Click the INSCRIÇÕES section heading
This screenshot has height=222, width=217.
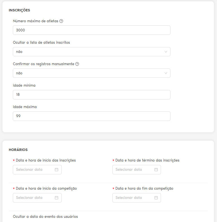[x=19, y=10]
